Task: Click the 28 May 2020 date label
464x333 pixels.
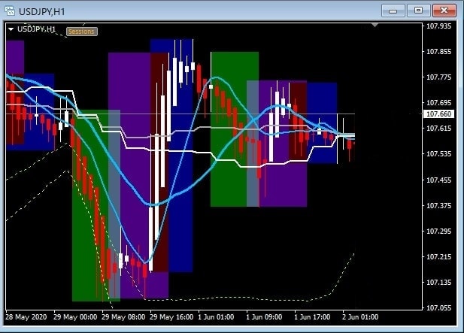Action: 27,318
